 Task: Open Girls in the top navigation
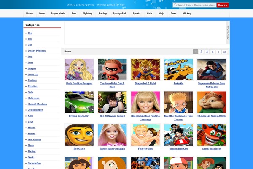(x=149, y=14)
